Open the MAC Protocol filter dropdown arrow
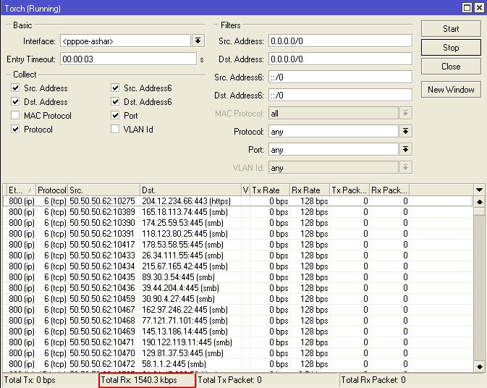 pyautogui.click(x=406, y=114)
